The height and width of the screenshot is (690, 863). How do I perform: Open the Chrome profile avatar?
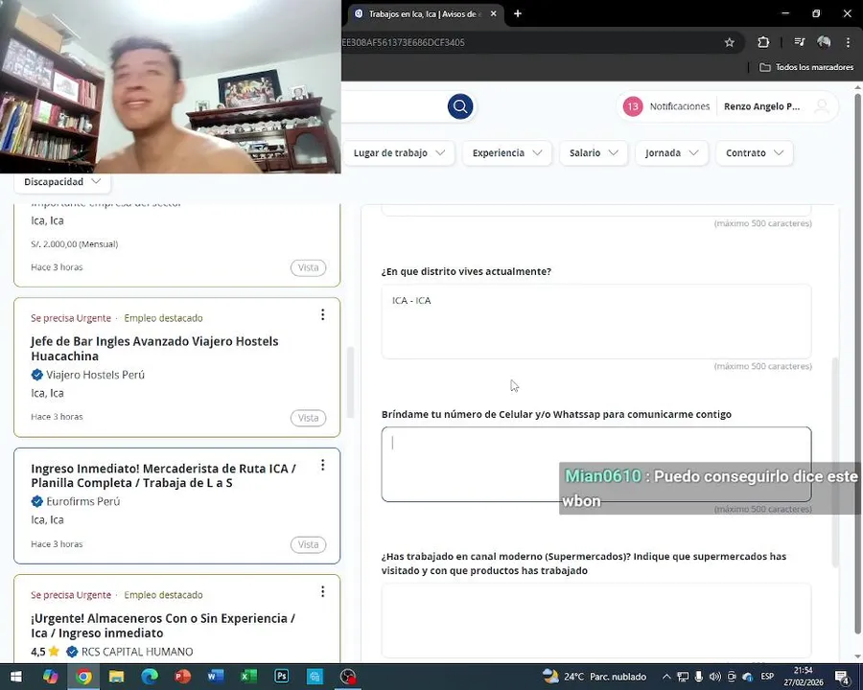[824, 42]
